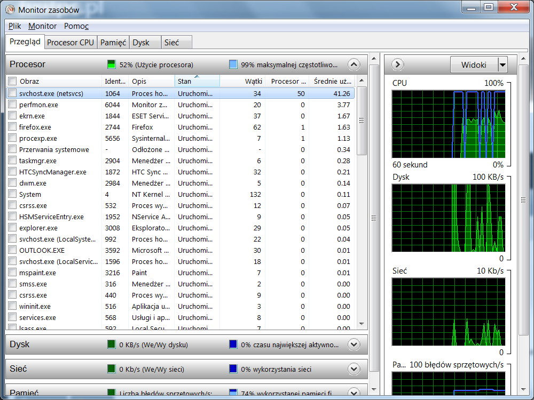Screen dimensions: 534x400
Task: Select the Przerwania systemowe row
Action: (180, 149)
